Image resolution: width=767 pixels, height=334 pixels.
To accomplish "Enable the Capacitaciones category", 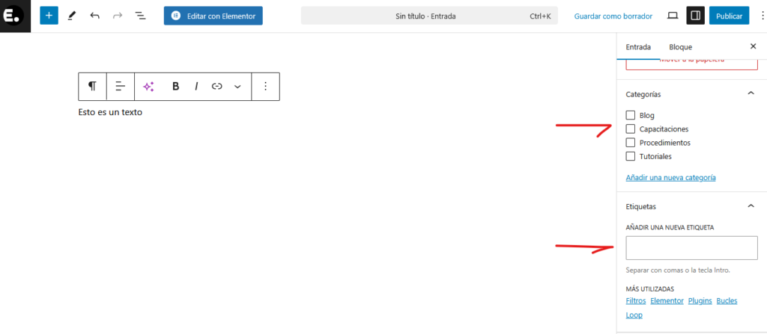I will pos(631,129).
